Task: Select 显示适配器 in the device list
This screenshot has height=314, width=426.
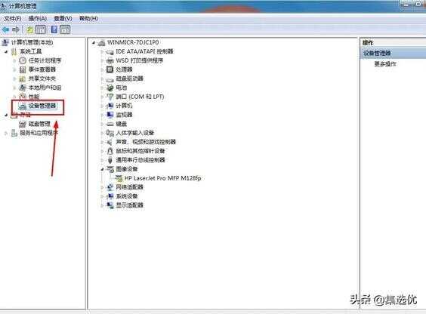Action: tap(129, 205)
